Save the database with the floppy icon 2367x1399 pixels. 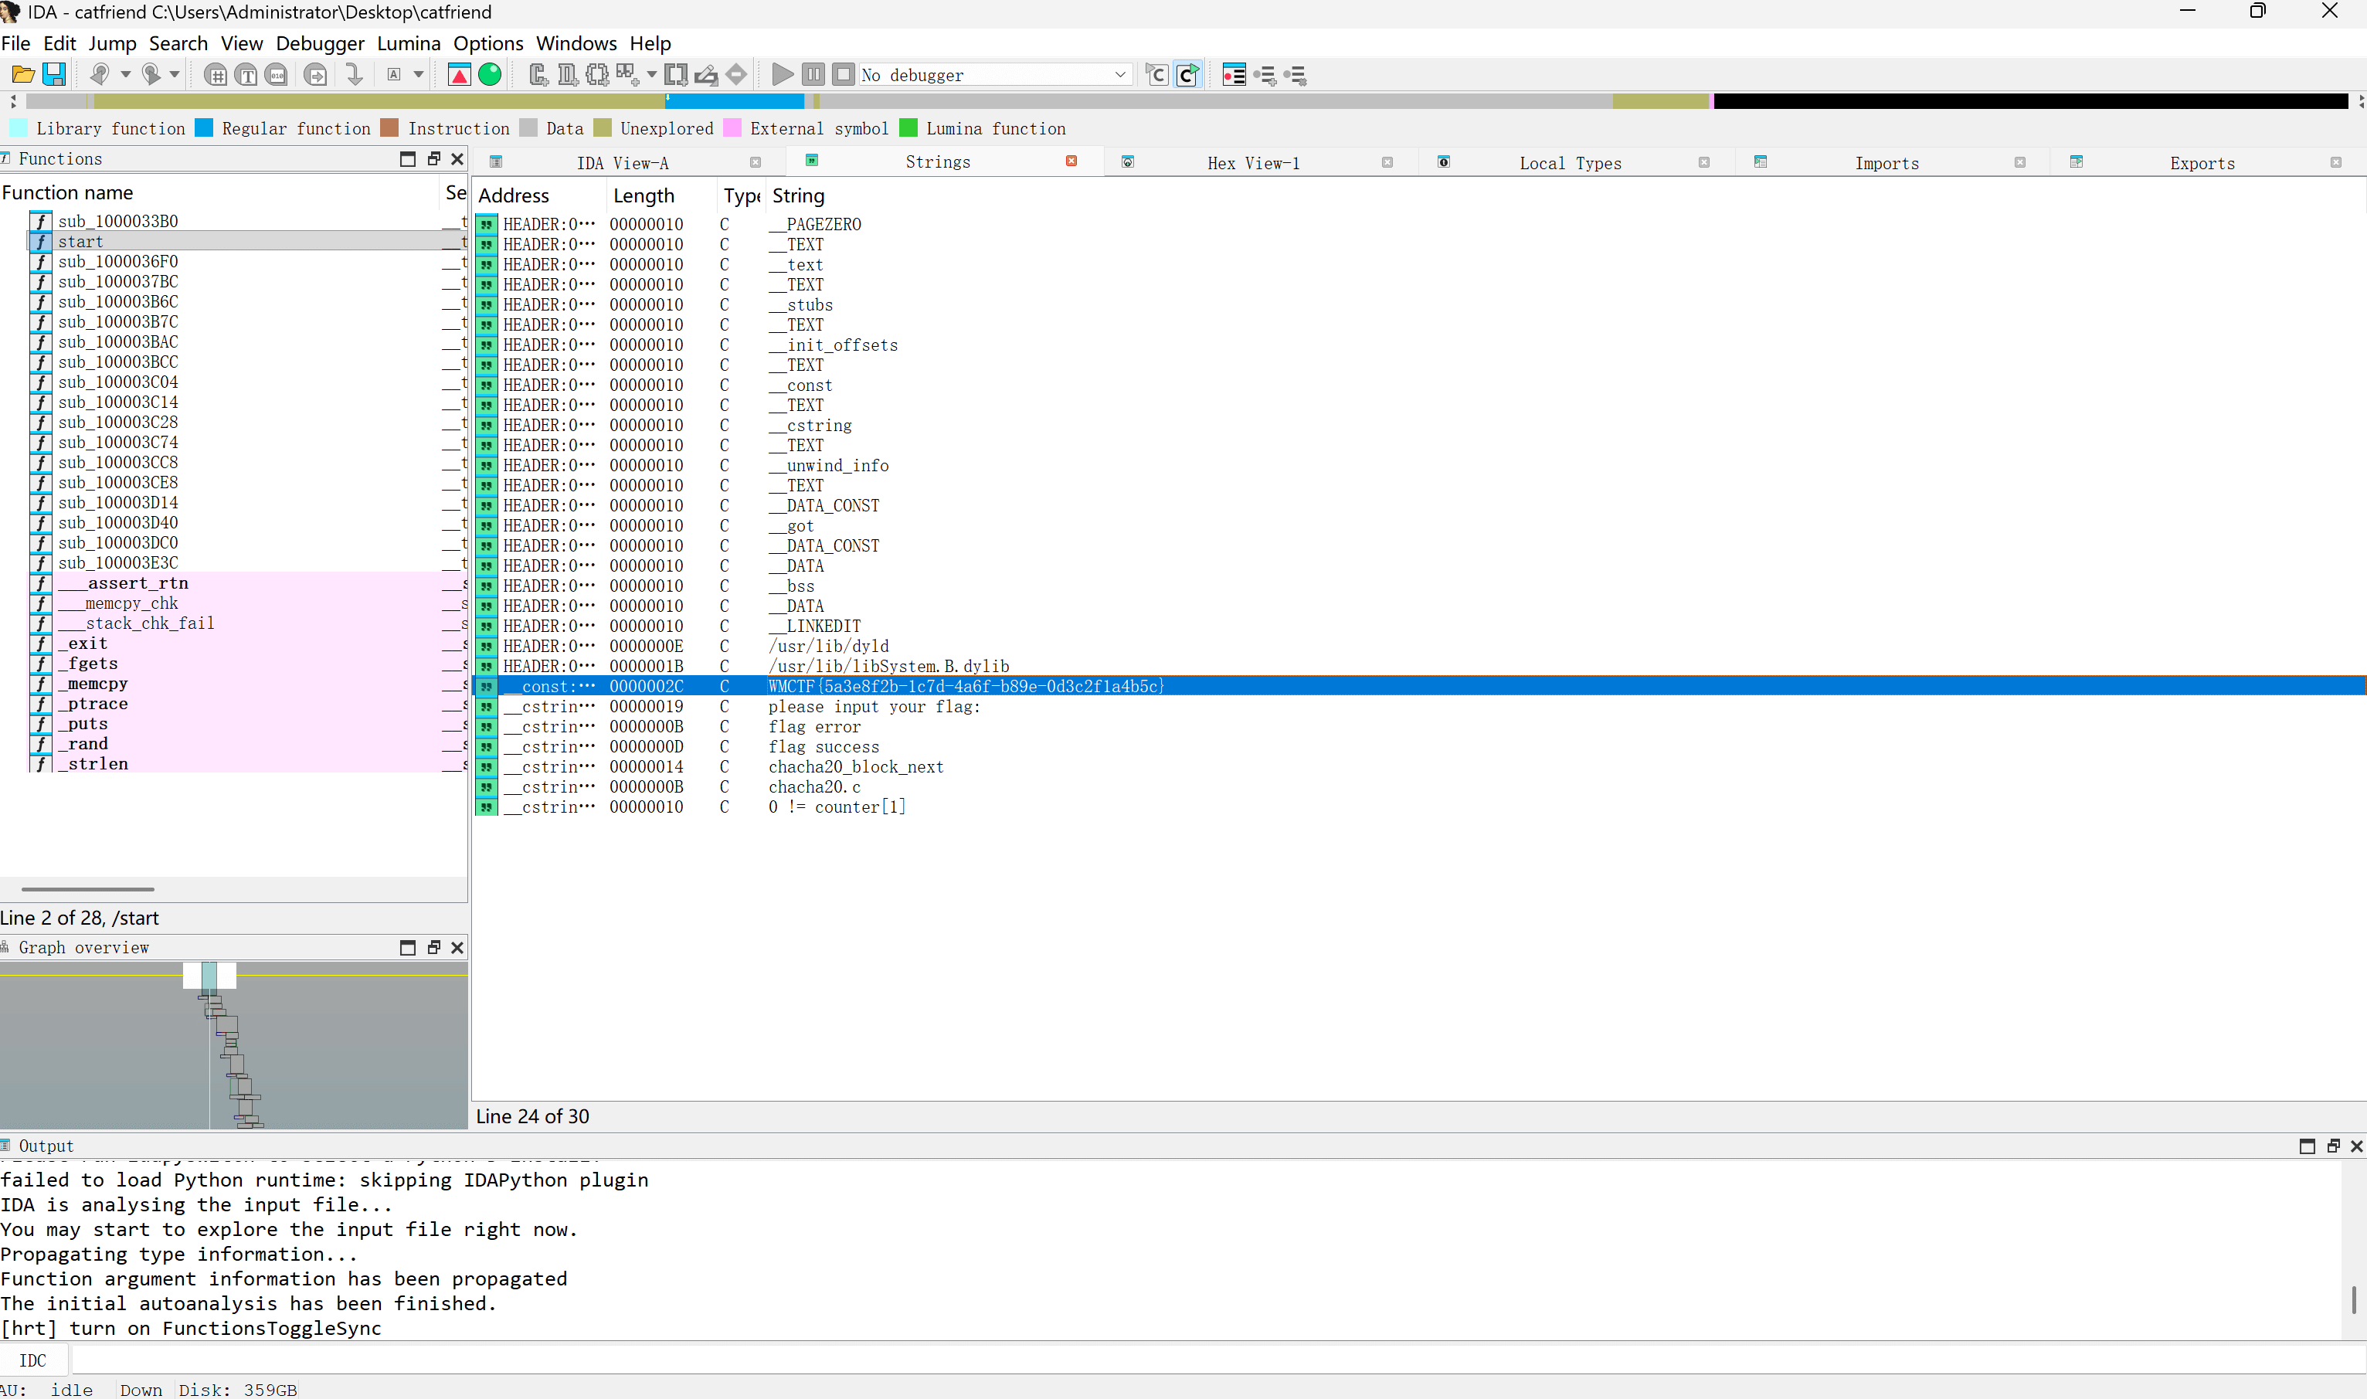point(55,74)
